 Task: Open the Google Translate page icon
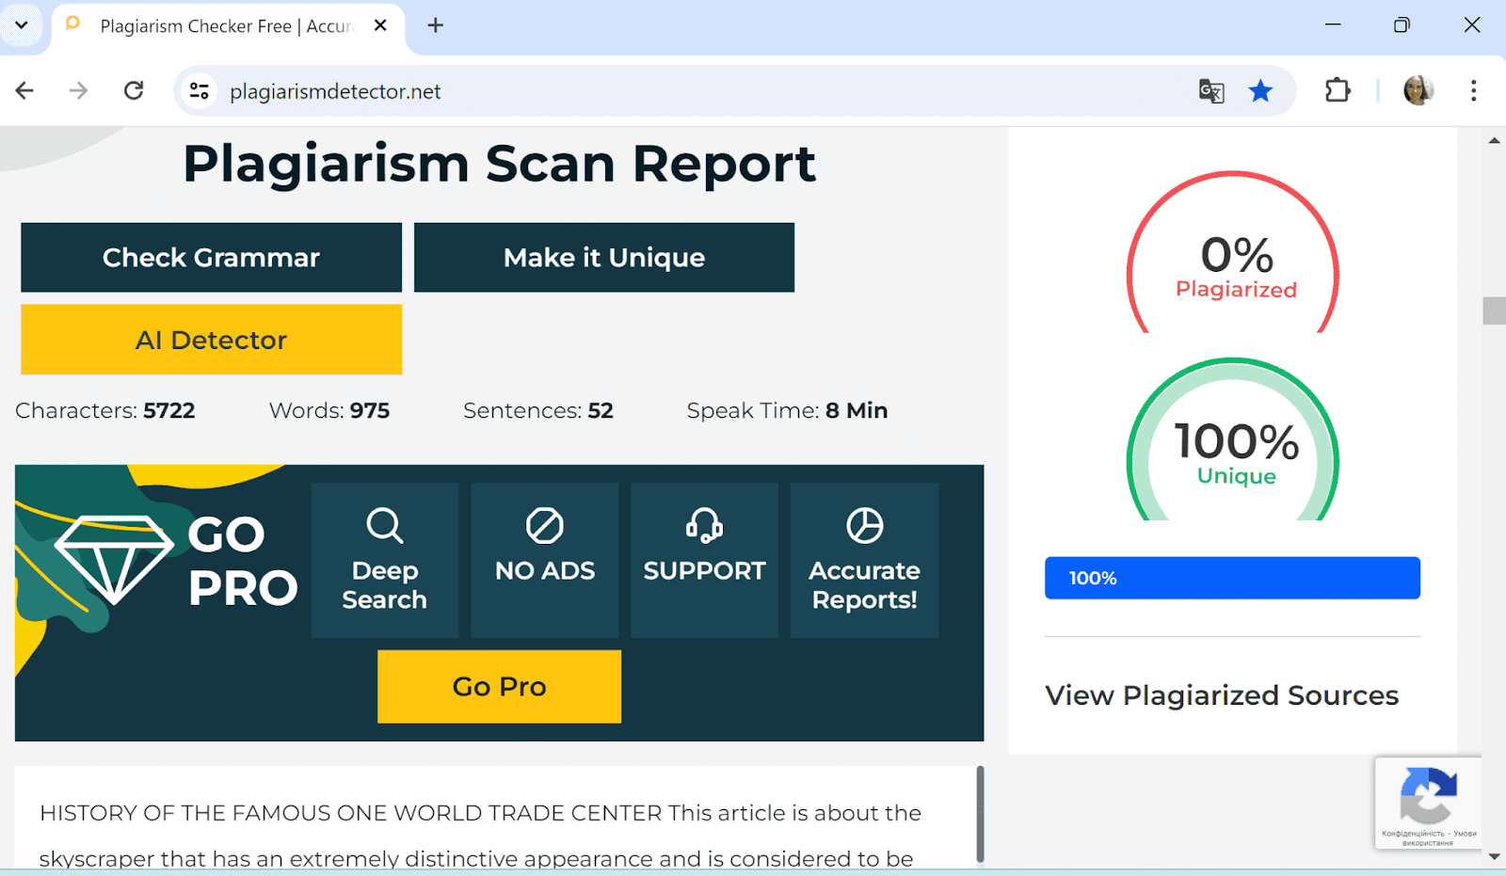[x=1211, y=91]
